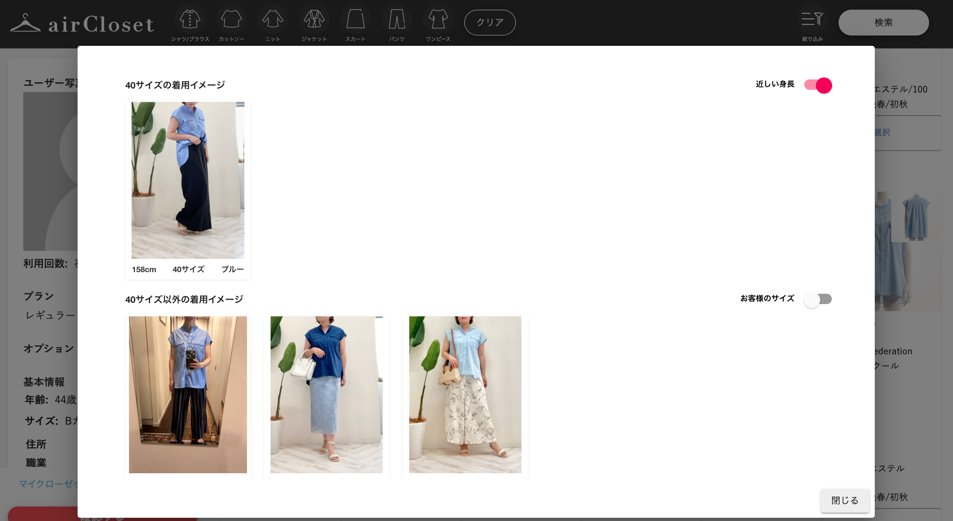Enable the お客様のサイズ toggle
Image resolution: width=953 pixels, height=521 pixels.
tap(818, 299)
